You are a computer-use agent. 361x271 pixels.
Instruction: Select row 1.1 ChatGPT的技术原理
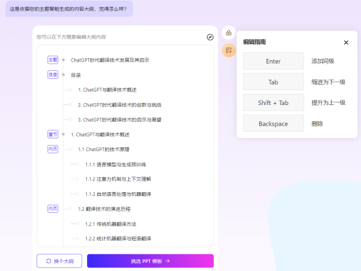click(104, 150)
